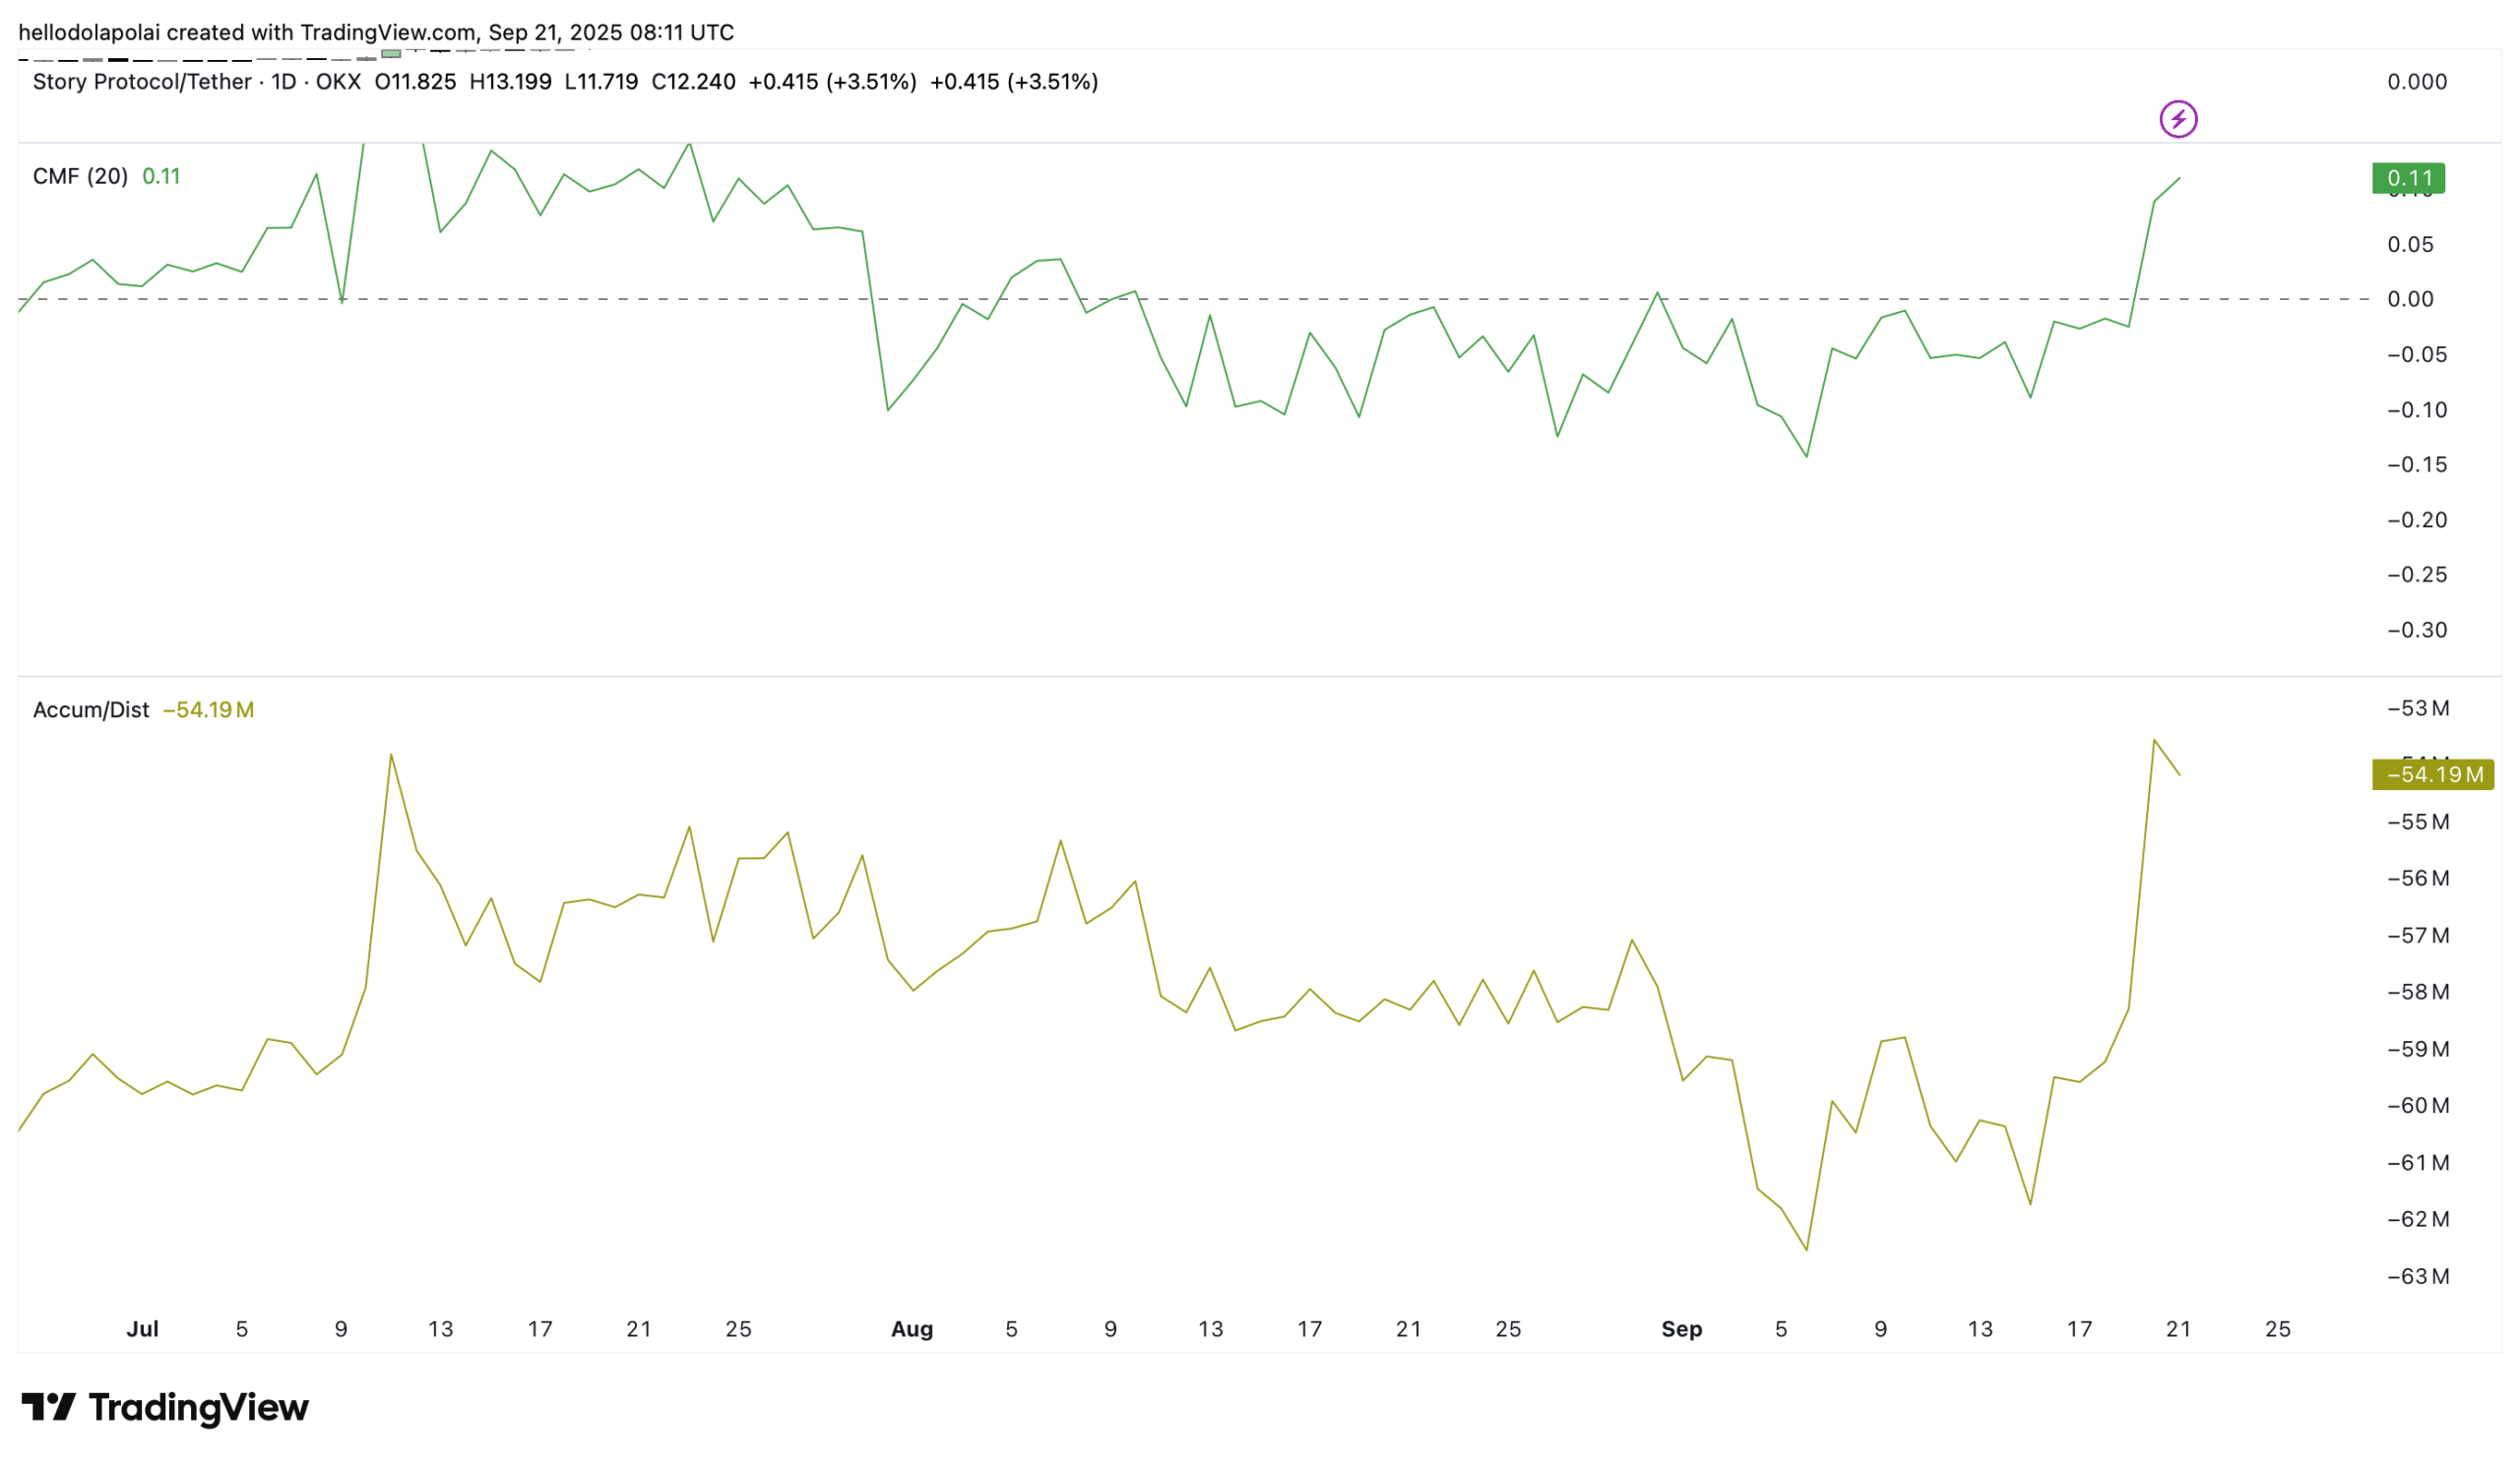Select the Accum/Dist indicator label
This screenshot has height=1462, width=2520.
pyautogui.click(x=91, y=710)
